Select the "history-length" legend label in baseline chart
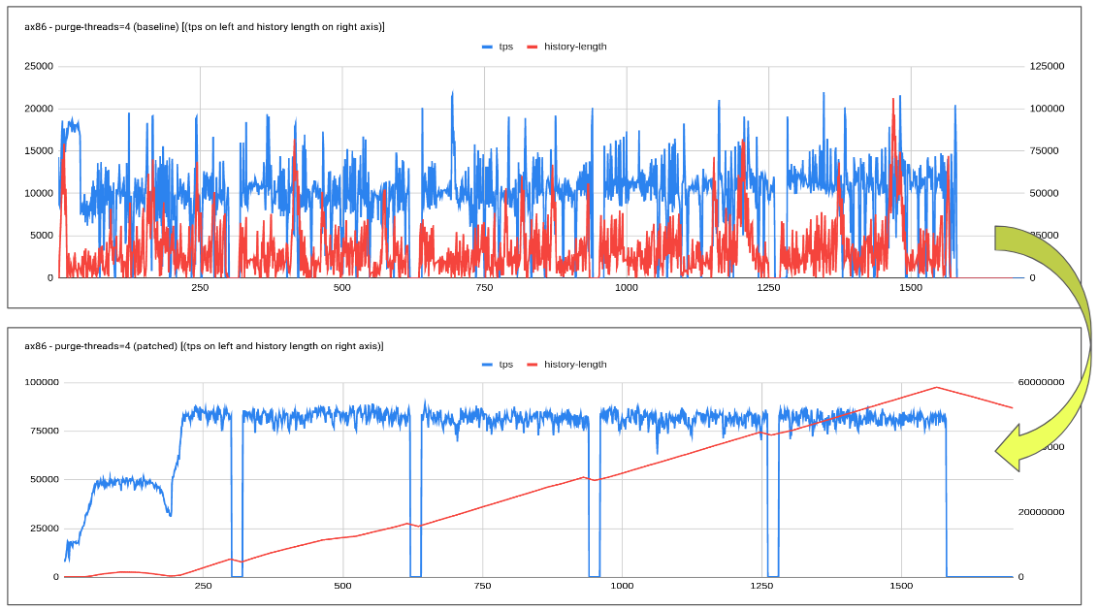The height and width of the screenshot is (610, 1099). pyautogui.click(x=575, y=47)
